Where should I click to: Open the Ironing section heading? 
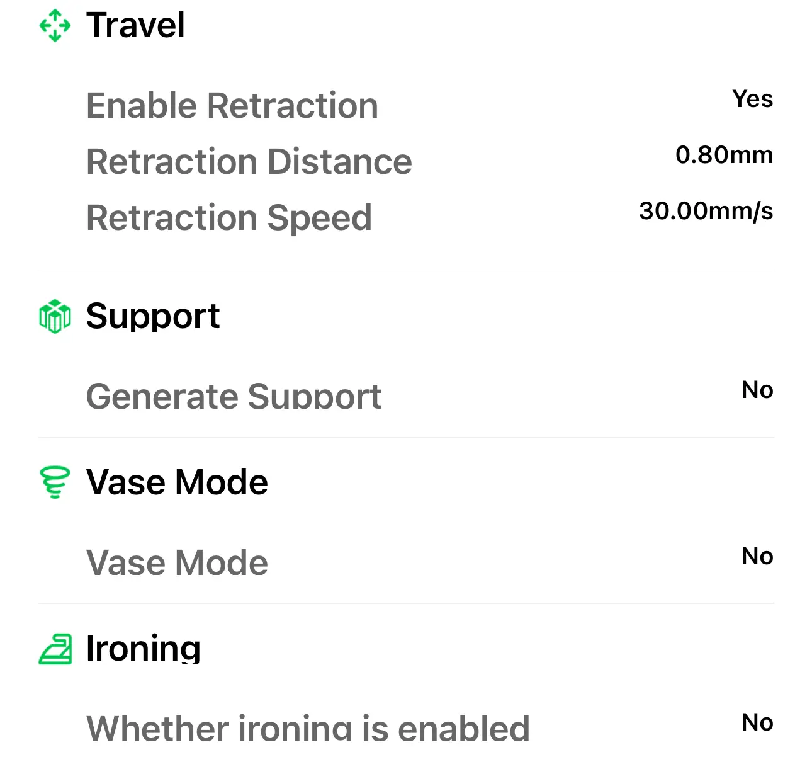[x=144, y=649]
